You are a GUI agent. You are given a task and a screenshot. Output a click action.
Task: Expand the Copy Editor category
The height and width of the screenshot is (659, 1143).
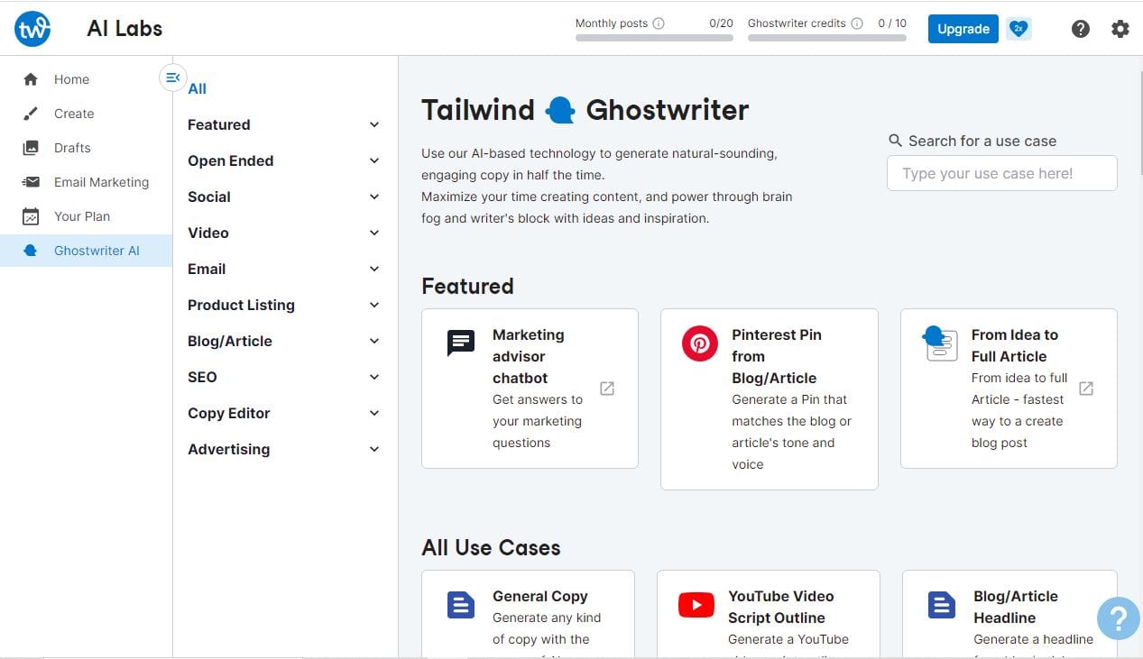(374, 414)
